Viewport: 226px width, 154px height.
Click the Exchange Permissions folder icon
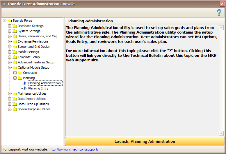tap(15, 42)
